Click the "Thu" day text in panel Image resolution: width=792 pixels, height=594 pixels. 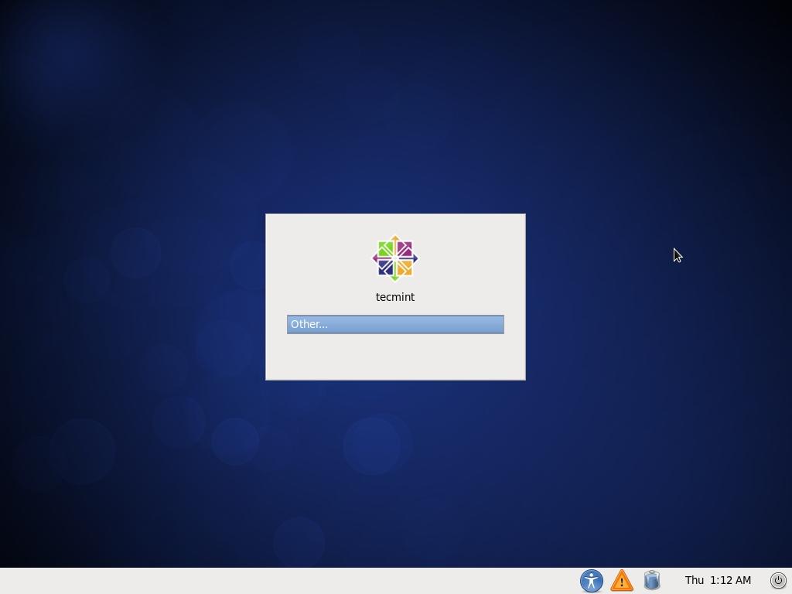[694, 580]
